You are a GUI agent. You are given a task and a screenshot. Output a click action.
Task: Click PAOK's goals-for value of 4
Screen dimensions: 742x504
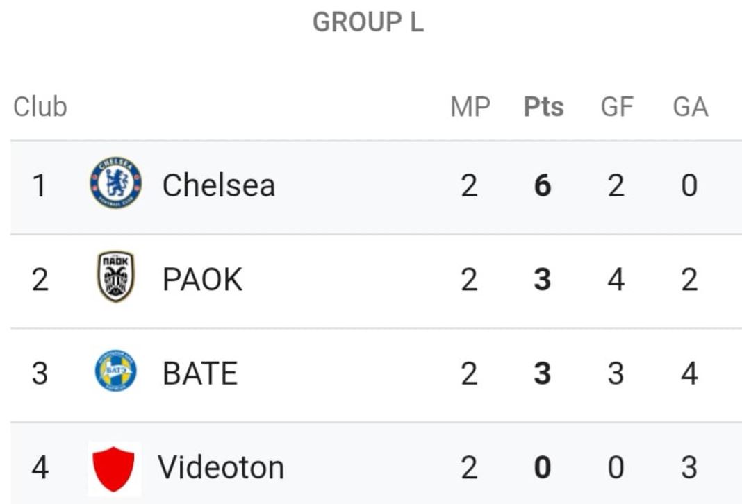click(616, 279)
